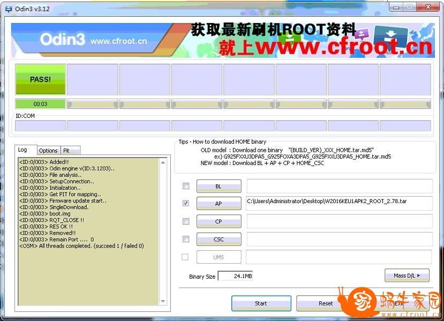Screen dimensions: 444x321
Task: Select log line 'All threads completed'
Action: [x=81, y=246]
